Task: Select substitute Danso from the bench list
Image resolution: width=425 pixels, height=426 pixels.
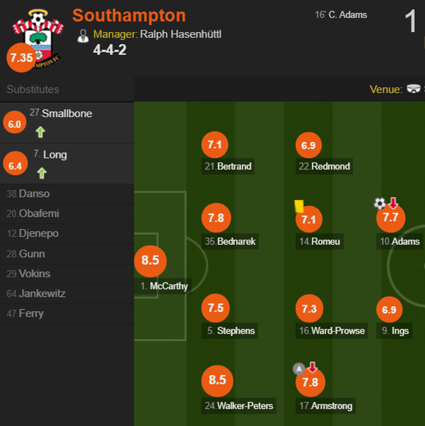Action: click(34, 194)
